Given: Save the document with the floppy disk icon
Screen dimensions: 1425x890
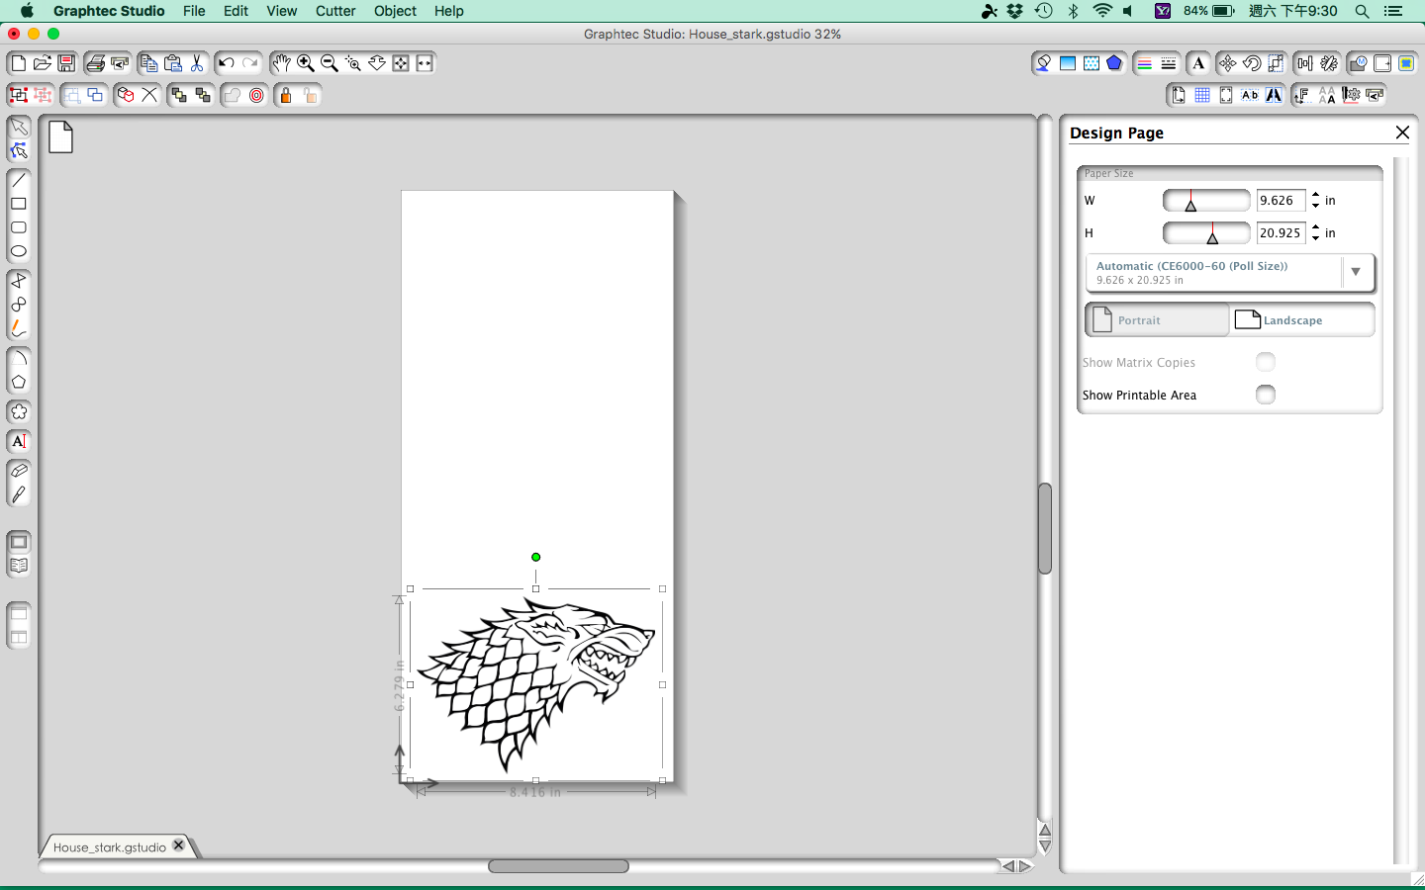Looking at the screenshot, I should point(66,63).
